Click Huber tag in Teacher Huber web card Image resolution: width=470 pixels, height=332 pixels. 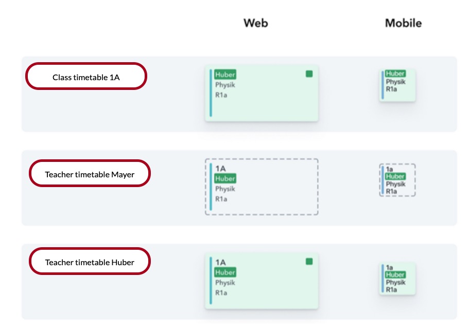point(225,272)
